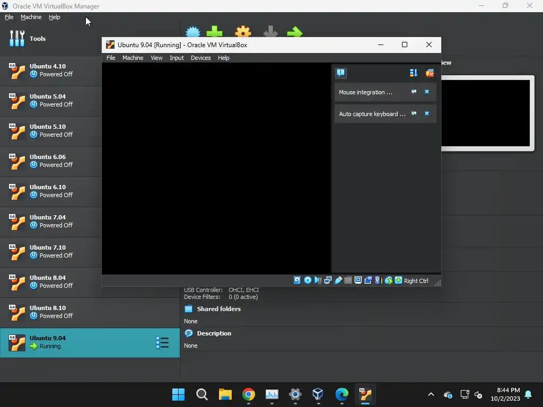Open Windows Search from taskbar
Screen dimensions: 543x407
click(202, 394)
